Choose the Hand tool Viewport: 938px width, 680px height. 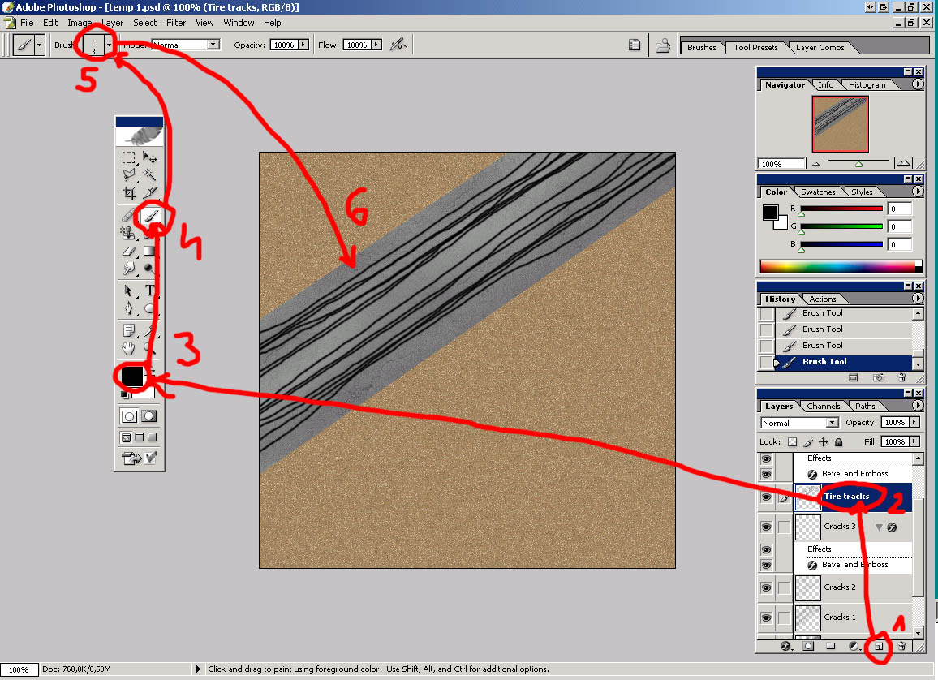tap(128, 348)
